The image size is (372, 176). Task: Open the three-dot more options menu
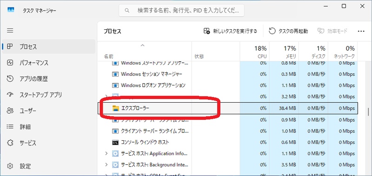(361, 31)
